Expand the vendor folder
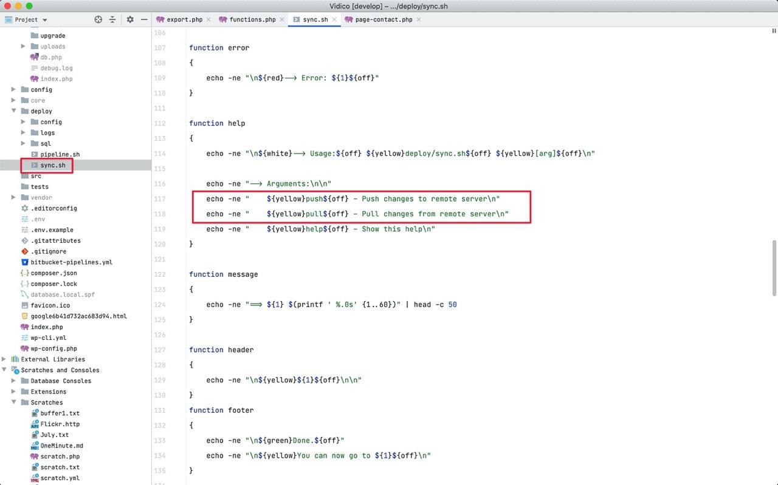Viewport: 778px width, 485px height. (x=14, y=197)
